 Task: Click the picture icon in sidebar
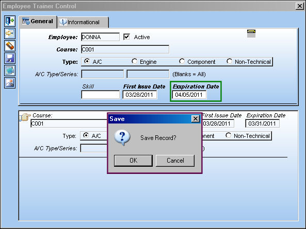10,83
